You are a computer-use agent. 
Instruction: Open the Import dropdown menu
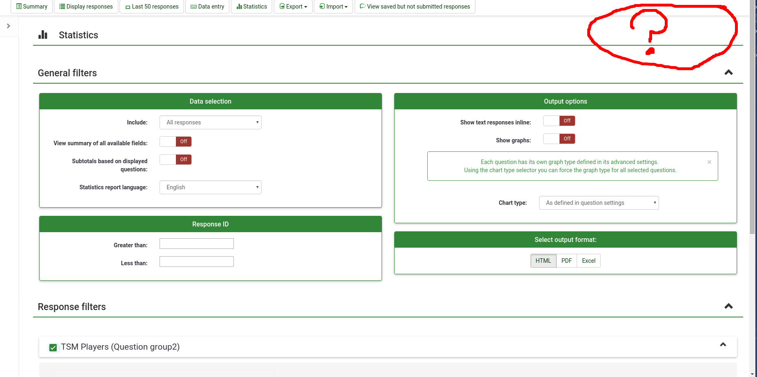333,7
